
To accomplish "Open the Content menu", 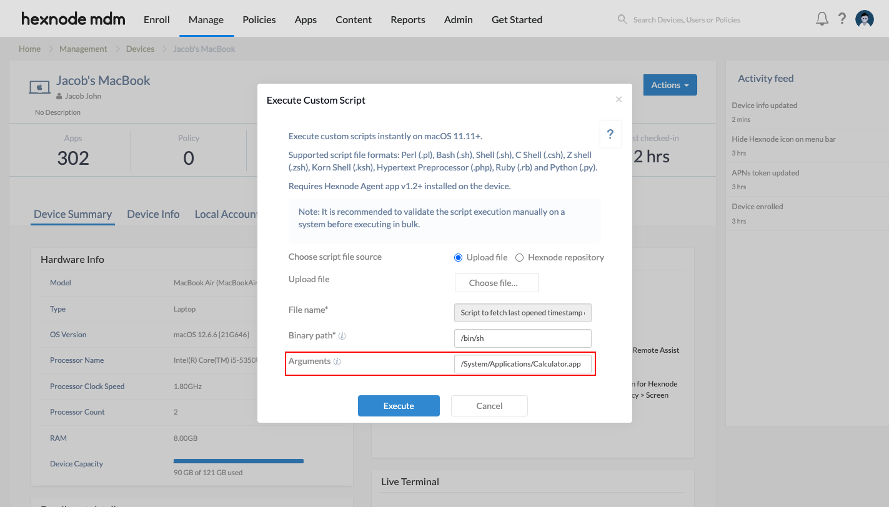I will point(354,19).
